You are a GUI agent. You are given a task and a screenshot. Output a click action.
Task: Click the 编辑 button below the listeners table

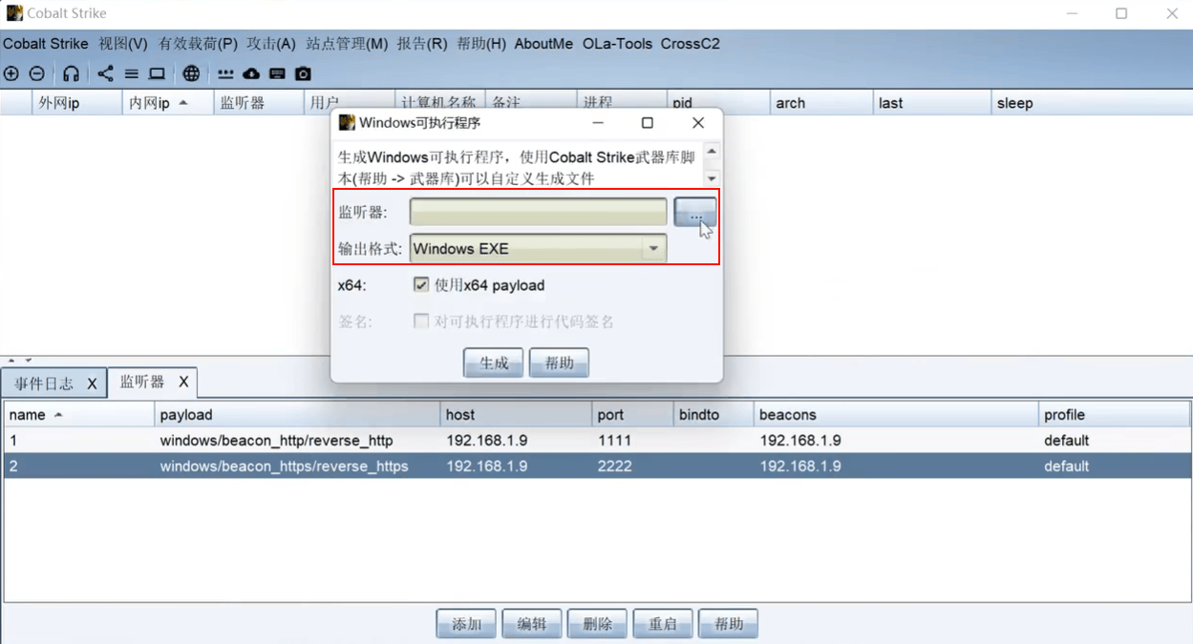531,624
